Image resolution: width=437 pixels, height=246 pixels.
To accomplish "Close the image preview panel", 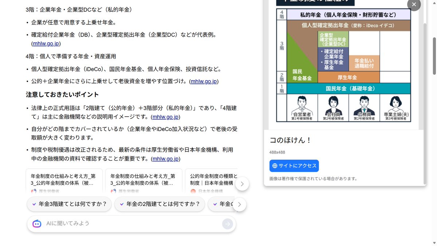I will click(x=414, y=4).
